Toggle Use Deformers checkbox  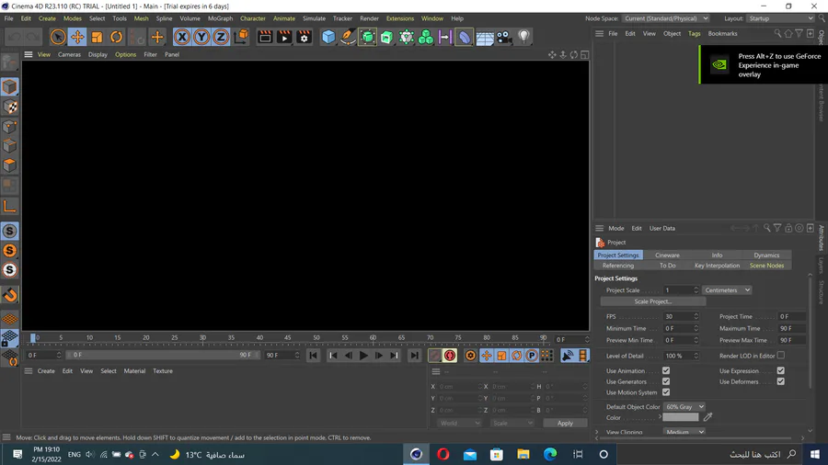tap(780, 381)
